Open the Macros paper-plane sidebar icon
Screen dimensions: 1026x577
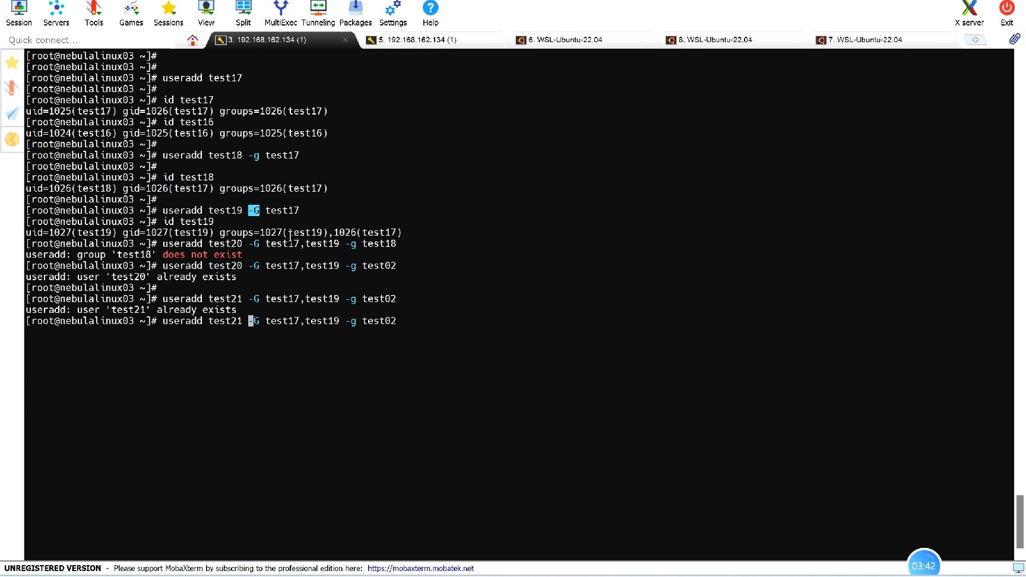pyautogui.click(x=12, y=113)
